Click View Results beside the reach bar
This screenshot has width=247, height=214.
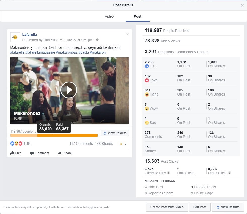pyautogui.click(x=115, y=133)
